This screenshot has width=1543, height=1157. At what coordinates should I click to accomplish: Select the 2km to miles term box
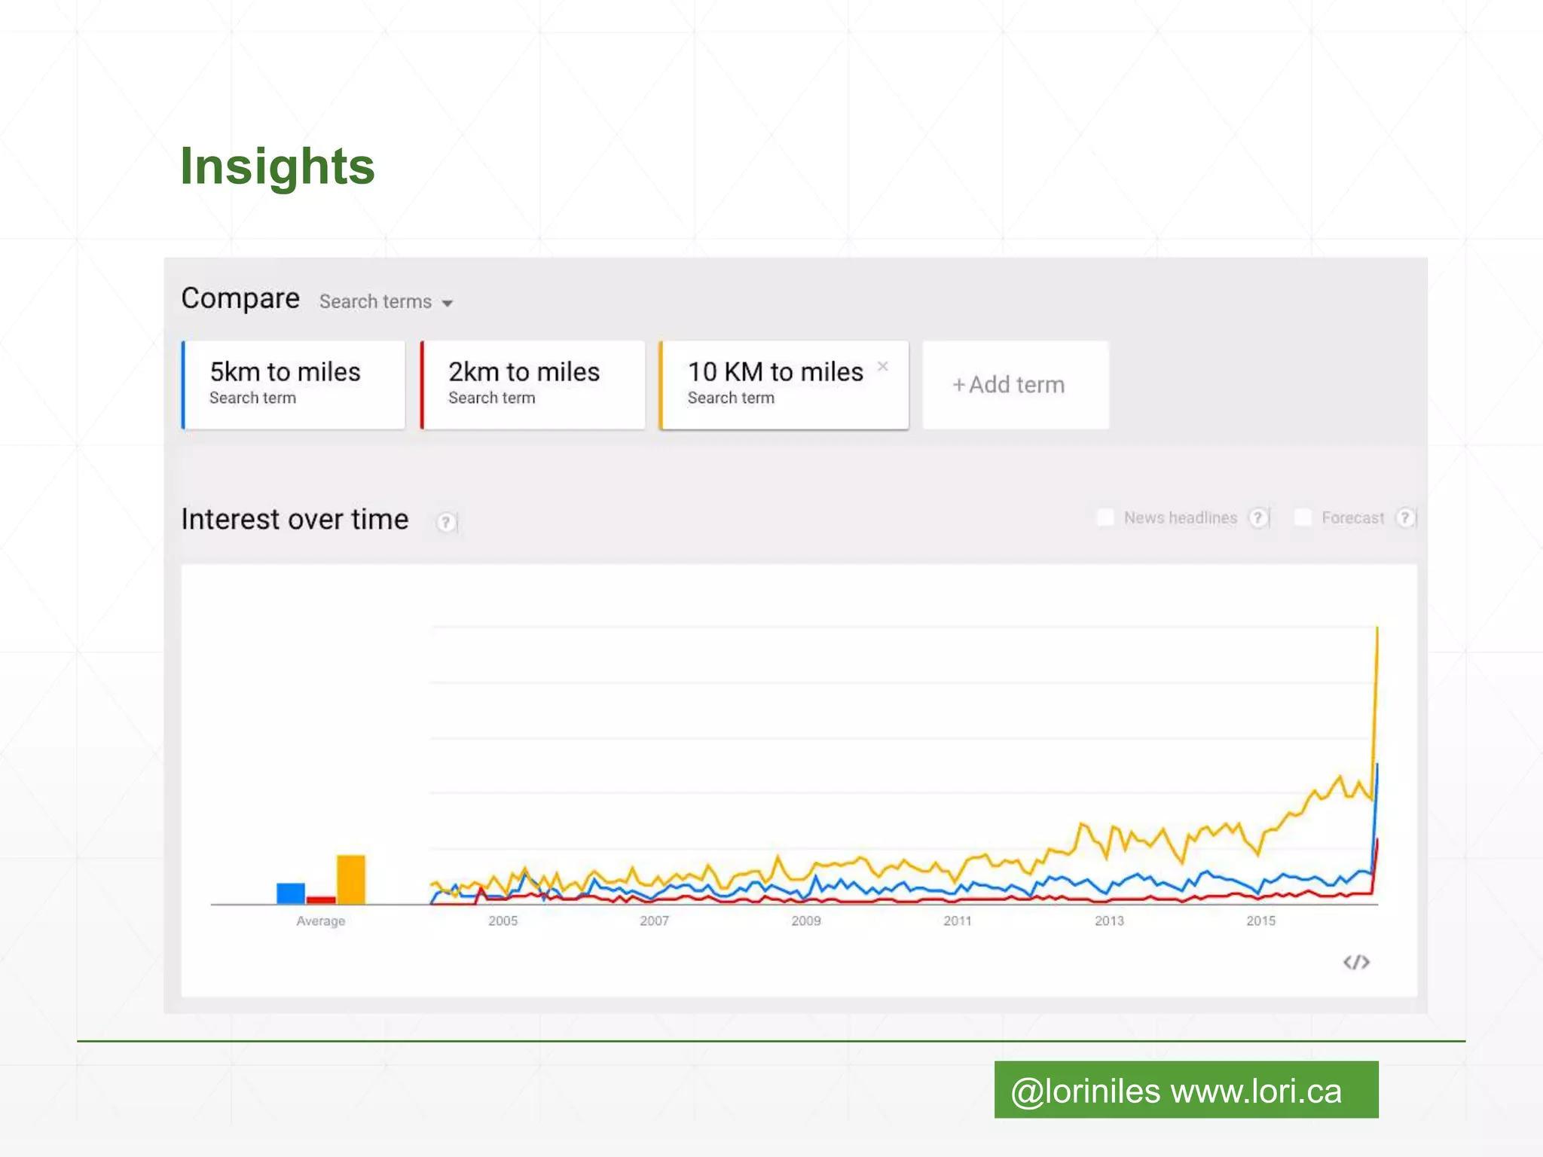[533, 385]
